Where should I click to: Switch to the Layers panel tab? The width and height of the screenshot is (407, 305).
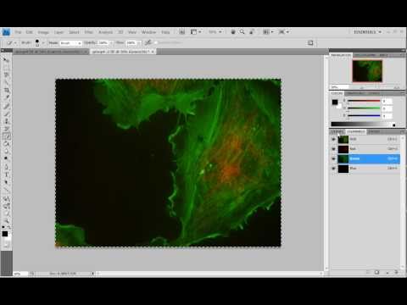click(337, 131)
